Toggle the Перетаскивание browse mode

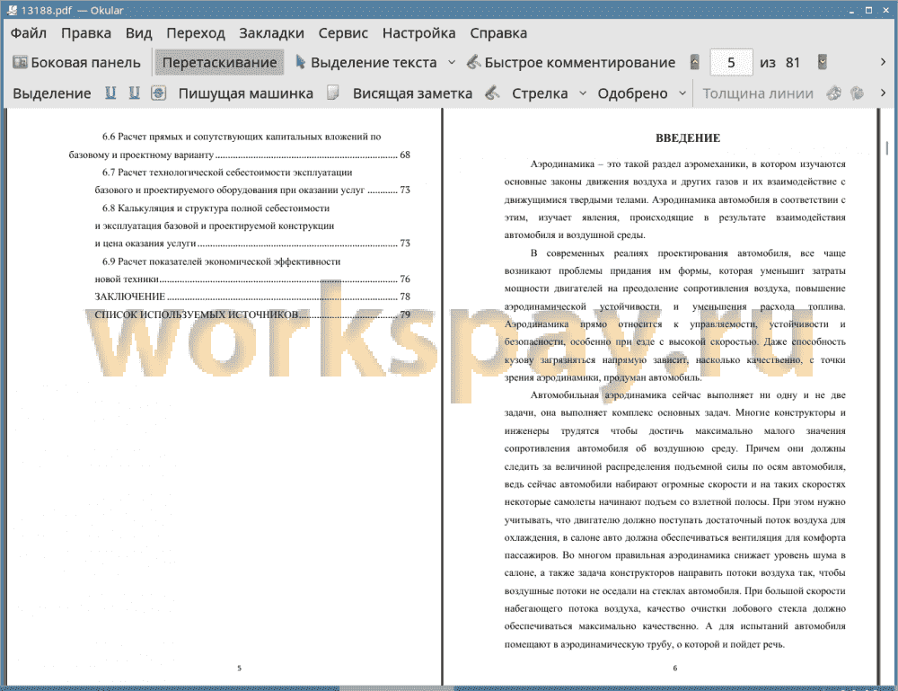(x=219, y=63)
